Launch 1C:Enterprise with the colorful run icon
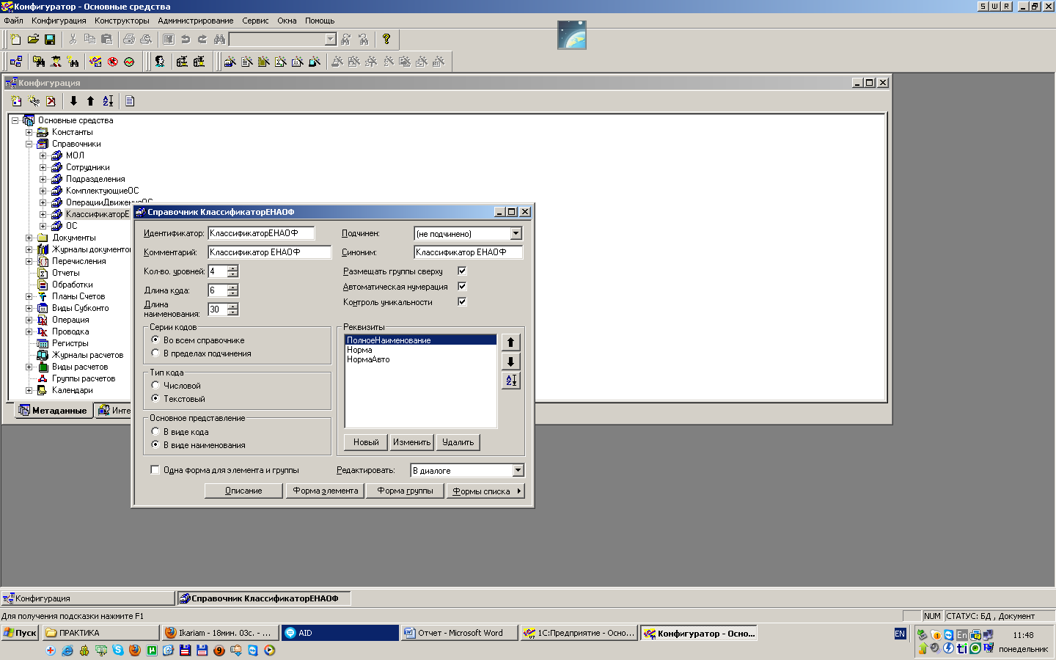The width and height of the screenshot is (1056, 660). point(96,62)
